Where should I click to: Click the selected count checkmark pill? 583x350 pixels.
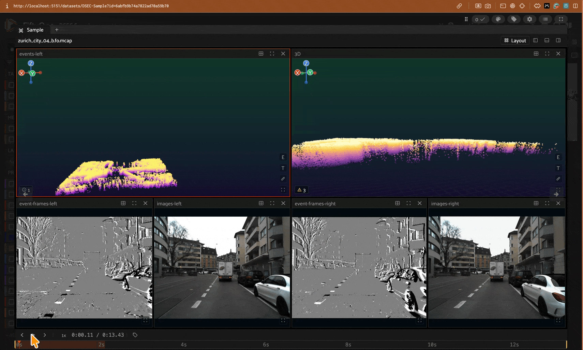click(x=480, y=19)
